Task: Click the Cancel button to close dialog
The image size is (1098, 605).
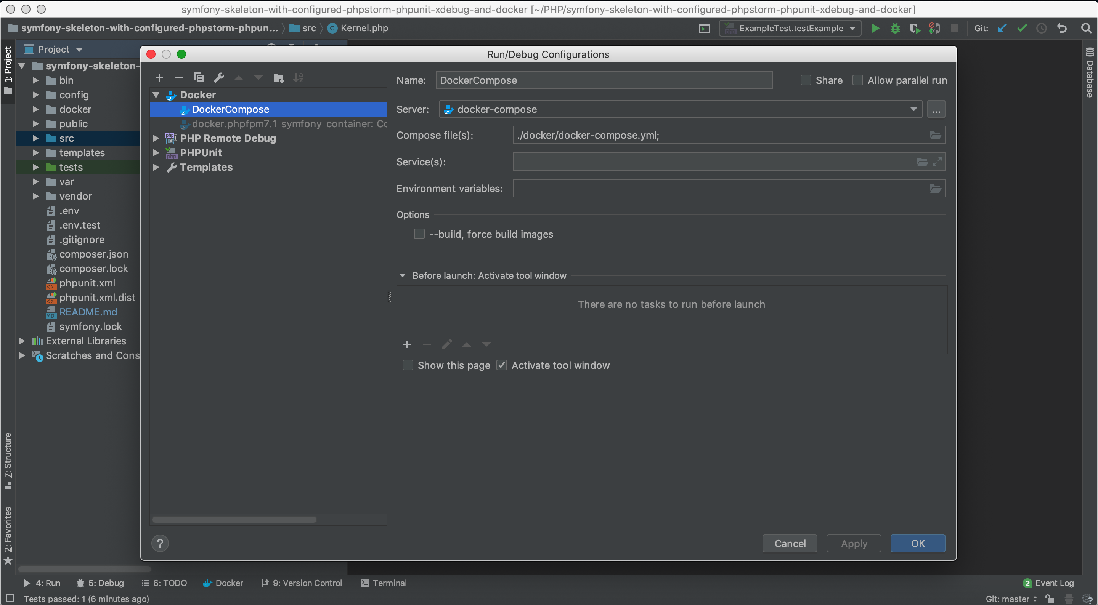Action: pos(790,543)
